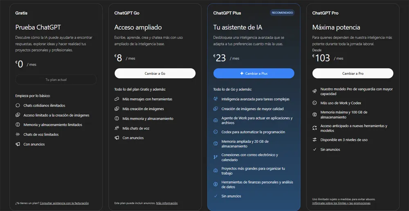Click the brain icon next to Memoria ampliada y 20 GB

click(216, 144)
